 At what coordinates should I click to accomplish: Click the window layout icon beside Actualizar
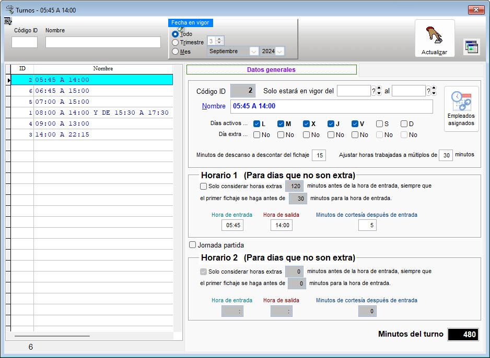pos(472,47)
